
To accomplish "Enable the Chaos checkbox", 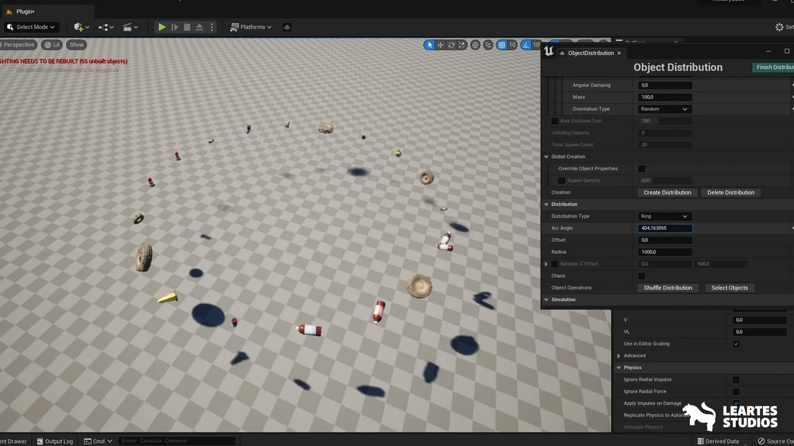I will coord(642,276).
